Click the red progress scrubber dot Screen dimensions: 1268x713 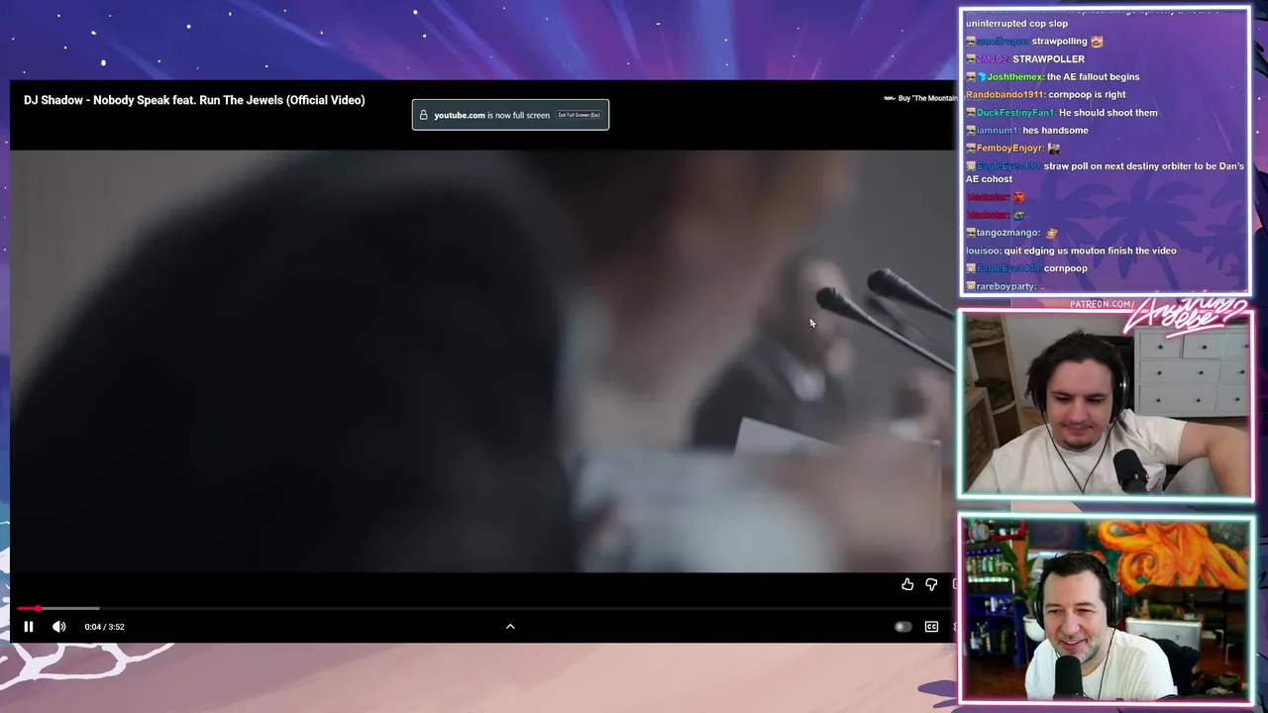click(38, 608)
